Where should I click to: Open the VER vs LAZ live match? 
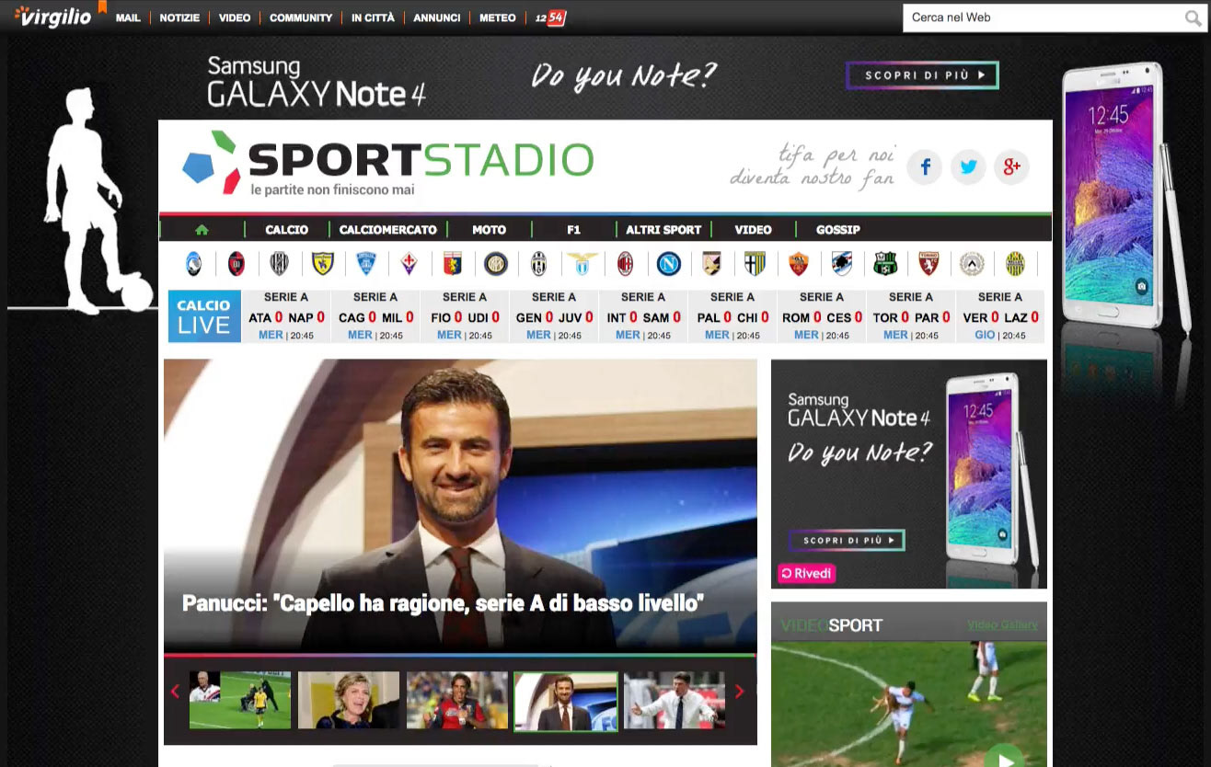coord(1000,316)
